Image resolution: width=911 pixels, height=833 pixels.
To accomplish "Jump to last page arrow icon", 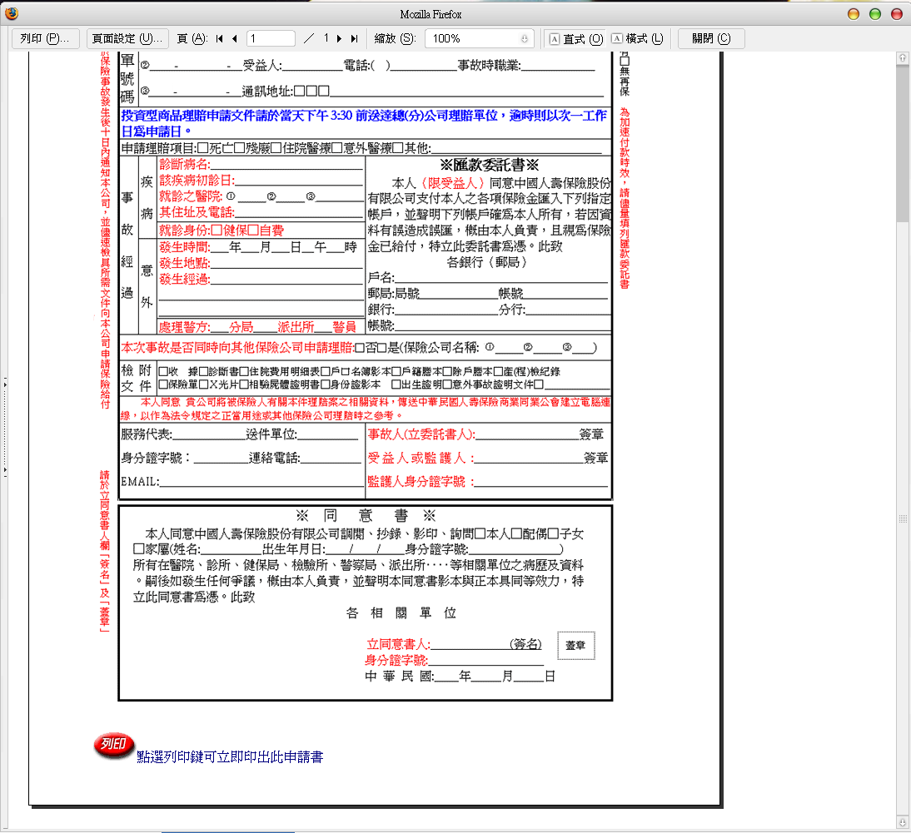I will (354, 38).
